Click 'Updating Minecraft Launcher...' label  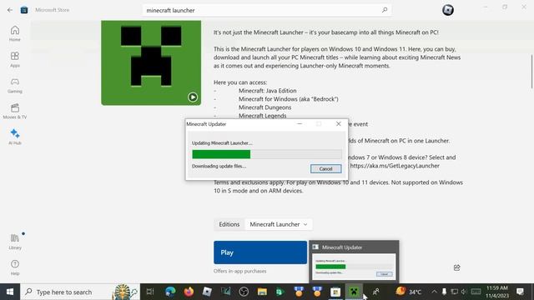[222, 143]
